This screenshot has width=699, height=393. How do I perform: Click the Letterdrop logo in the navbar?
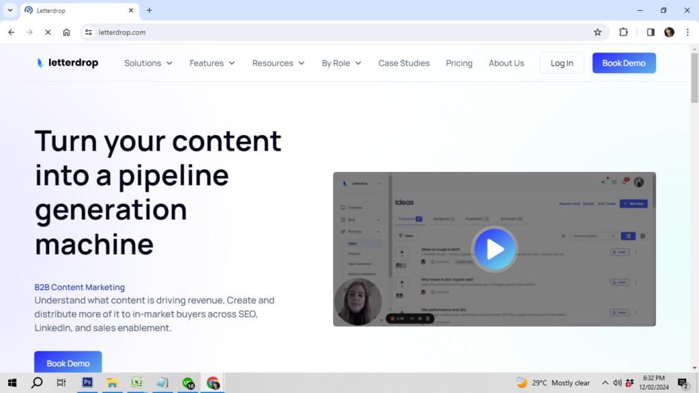68,63
